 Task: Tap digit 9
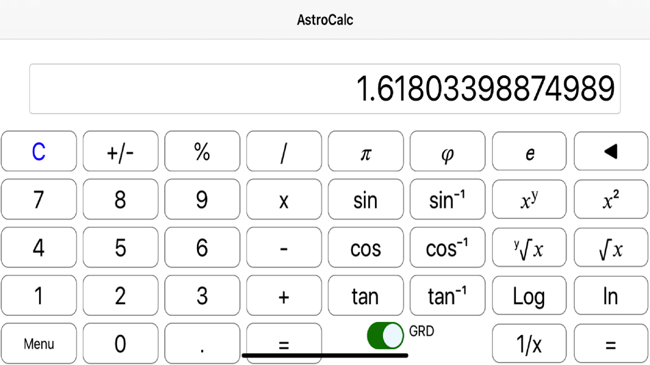[202, 200]
